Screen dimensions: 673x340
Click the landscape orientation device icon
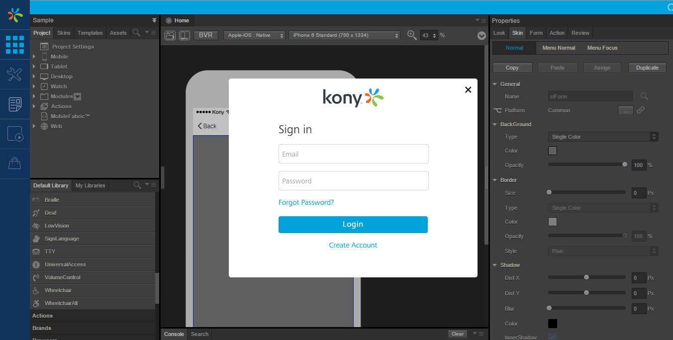tap(170, 35)
